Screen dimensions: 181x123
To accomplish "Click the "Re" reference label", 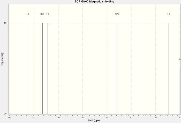I will (x=179, y=59).
